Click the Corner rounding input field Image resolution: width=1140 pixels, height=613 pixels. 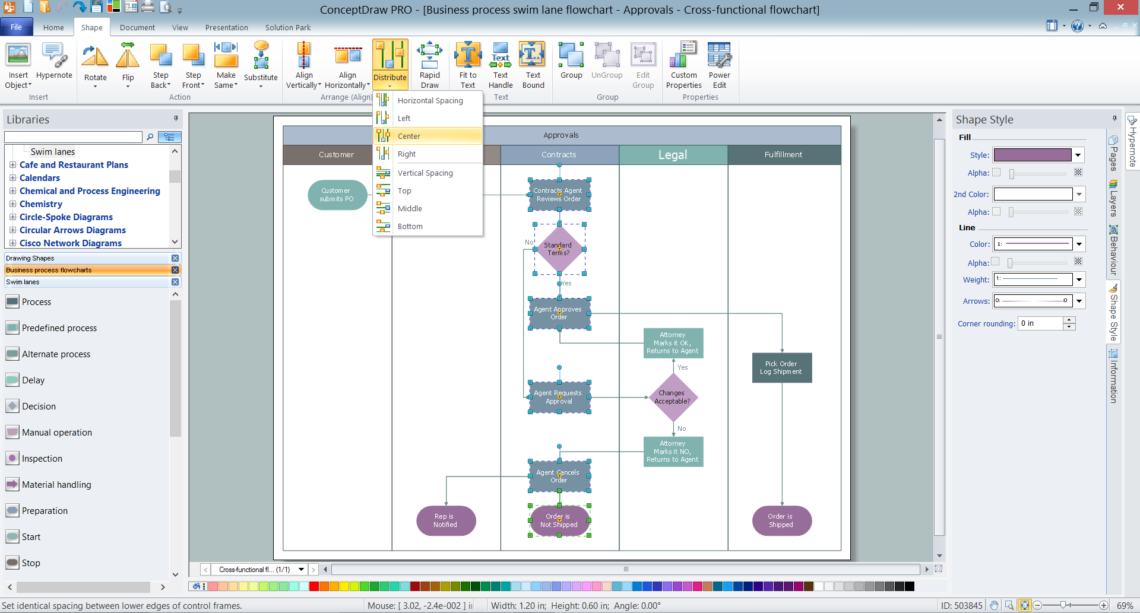tap(1040, 323)
